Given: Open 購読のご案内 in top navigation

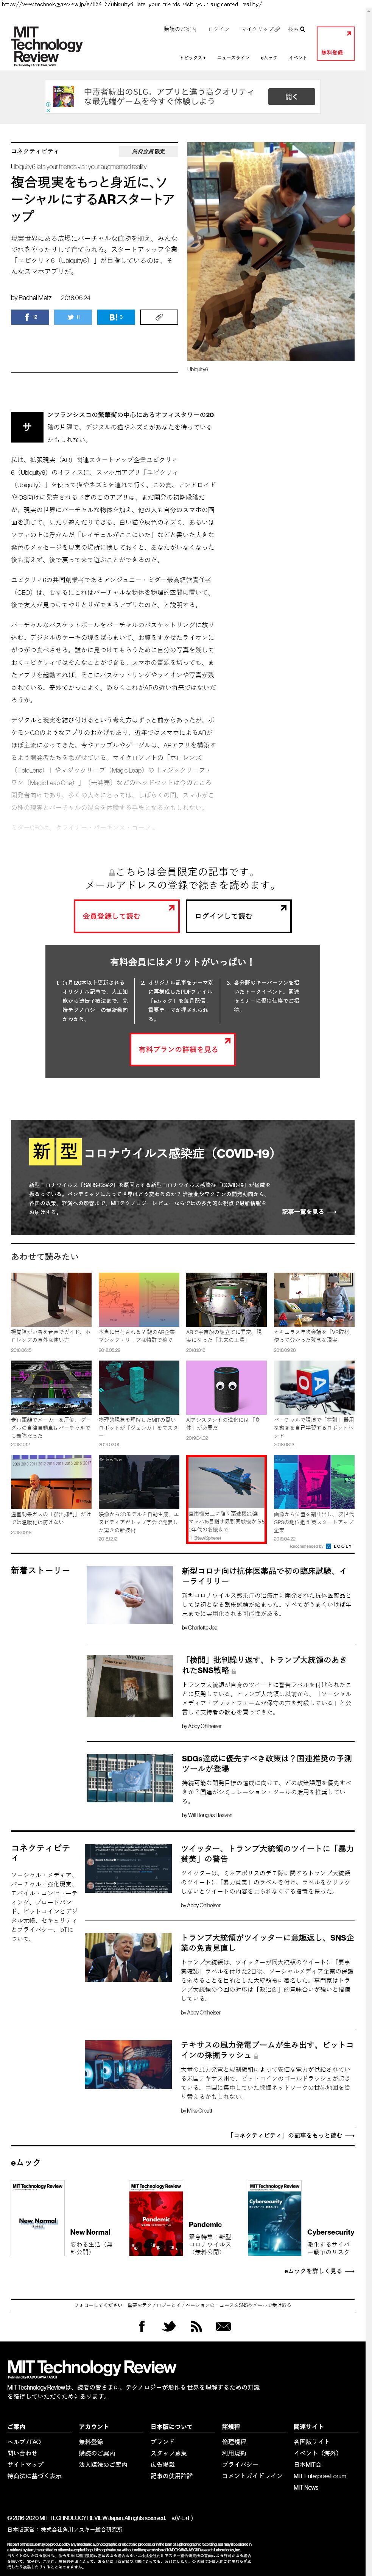Looking at the screenshot, I should point(180,29).
